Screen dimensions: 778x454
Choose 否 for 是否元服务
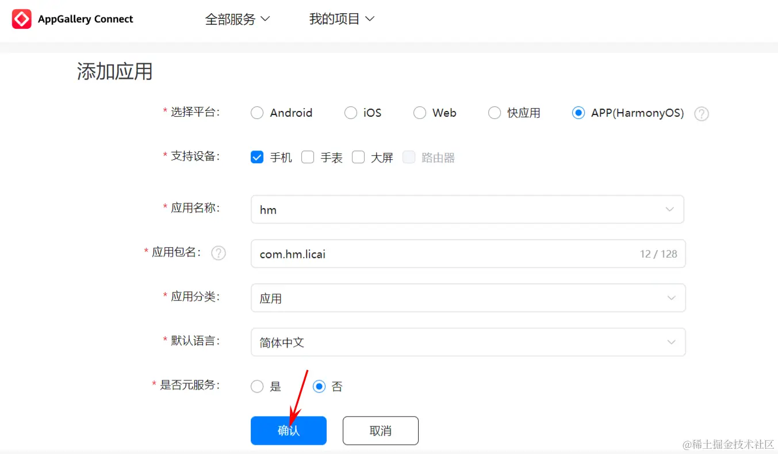coord(319,387)
